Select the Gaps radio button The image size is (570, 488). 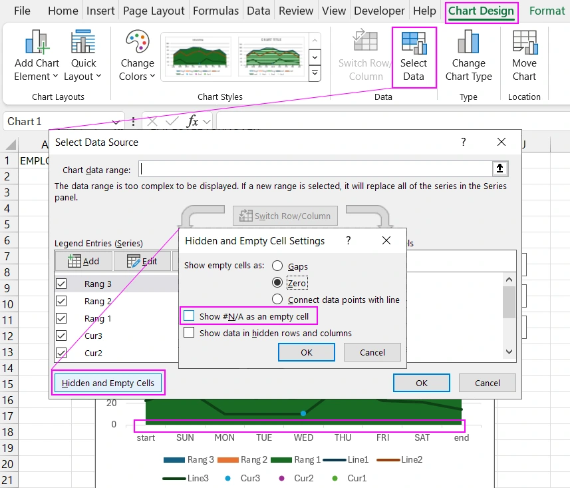(x=277, y=266)
